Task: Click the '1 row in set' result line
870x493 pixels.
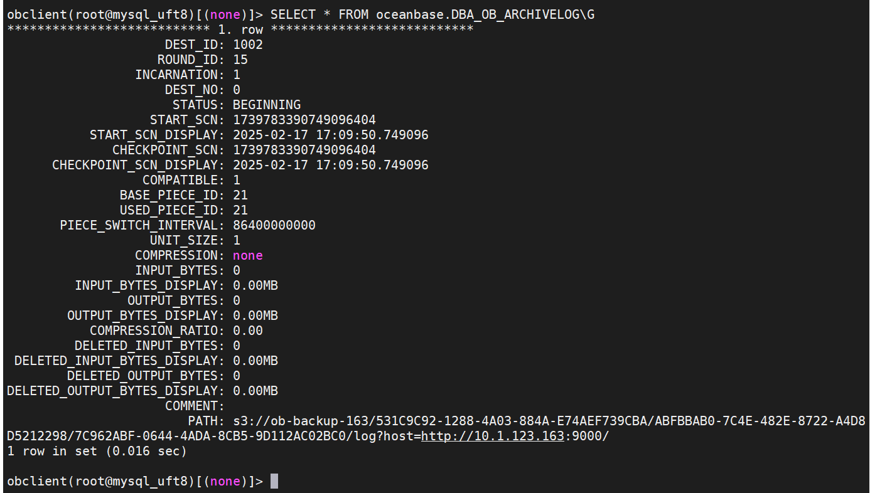Action: pyautogui.click(x=97, y=451)
